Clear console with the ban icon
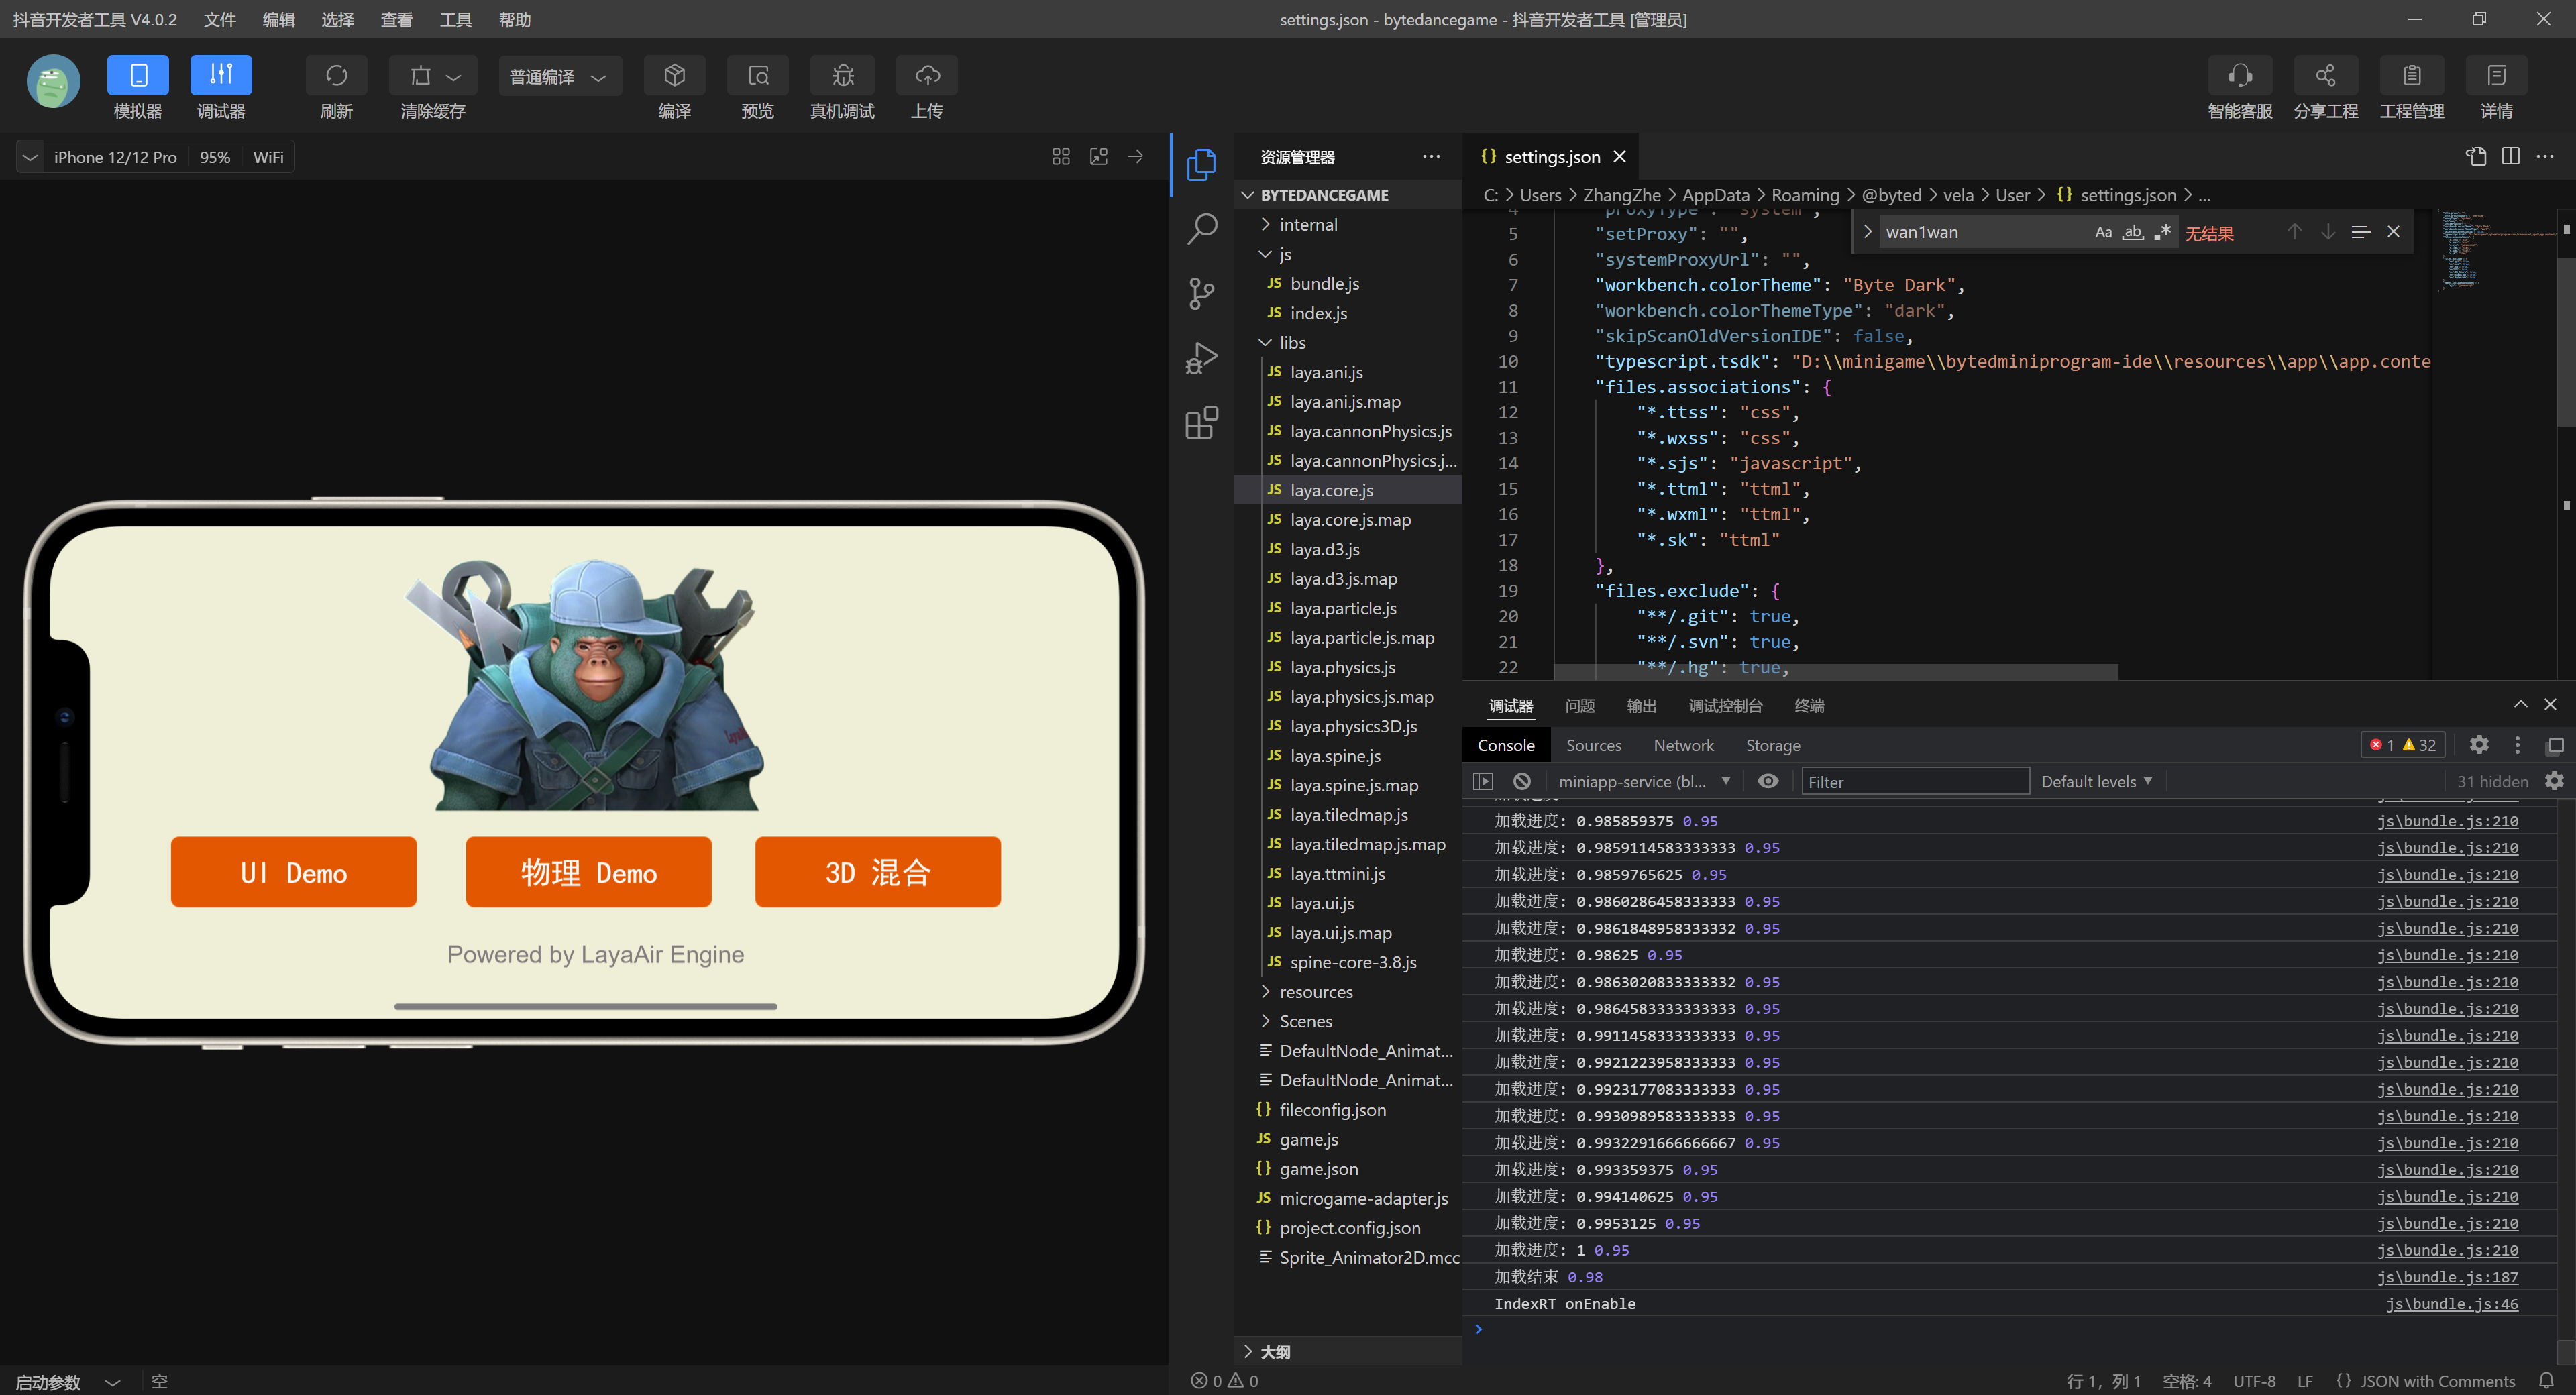 pos(1521,781)
